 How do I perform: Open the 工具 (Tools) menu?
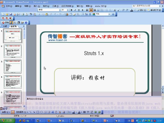click(x=55, y=6)
